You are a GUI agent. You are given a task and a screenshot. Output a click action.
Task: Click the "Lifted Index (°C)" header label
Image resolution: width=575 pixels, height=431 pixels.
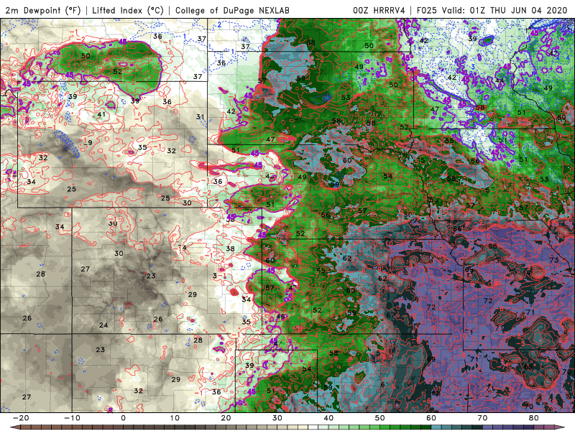pos(128,10)
